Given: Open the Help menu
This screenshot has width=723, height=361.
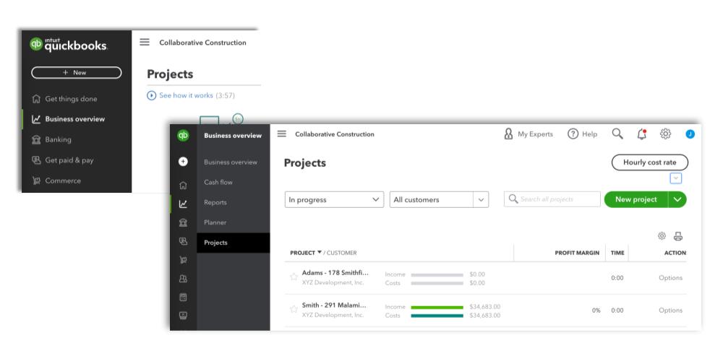Looking at the screenshot, I should [582, 134].
